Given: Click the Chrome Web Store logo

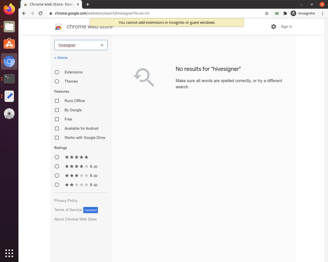Looking at the screenshot, I should pos(58,27).
